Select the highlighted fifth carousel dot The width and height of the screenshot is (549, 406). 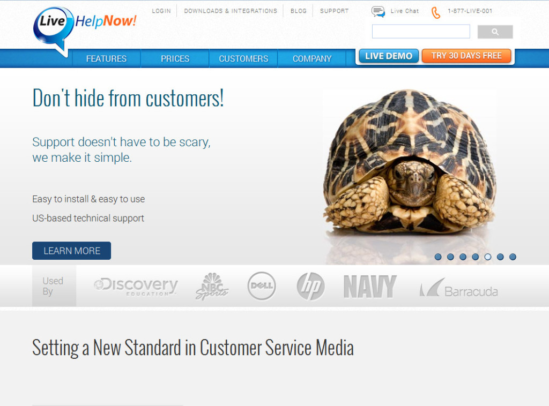(488, 257)
